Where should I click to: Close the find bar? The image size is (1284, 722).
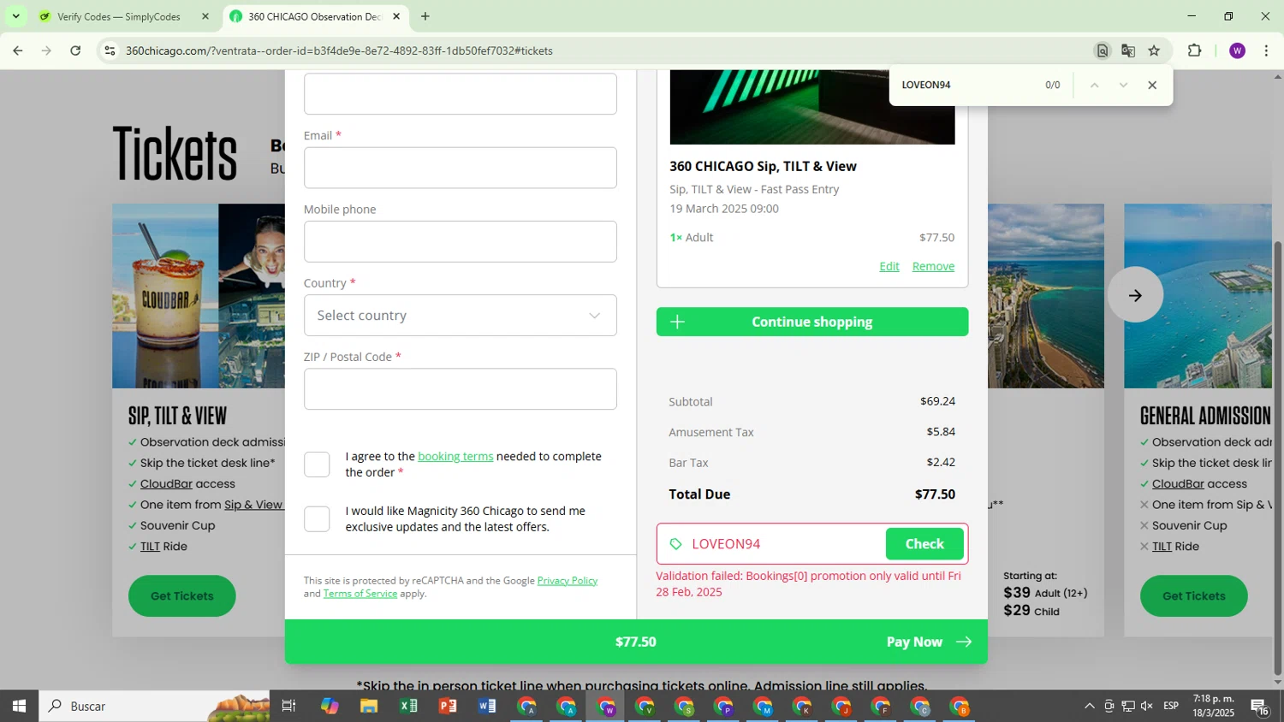(1152, 85)
